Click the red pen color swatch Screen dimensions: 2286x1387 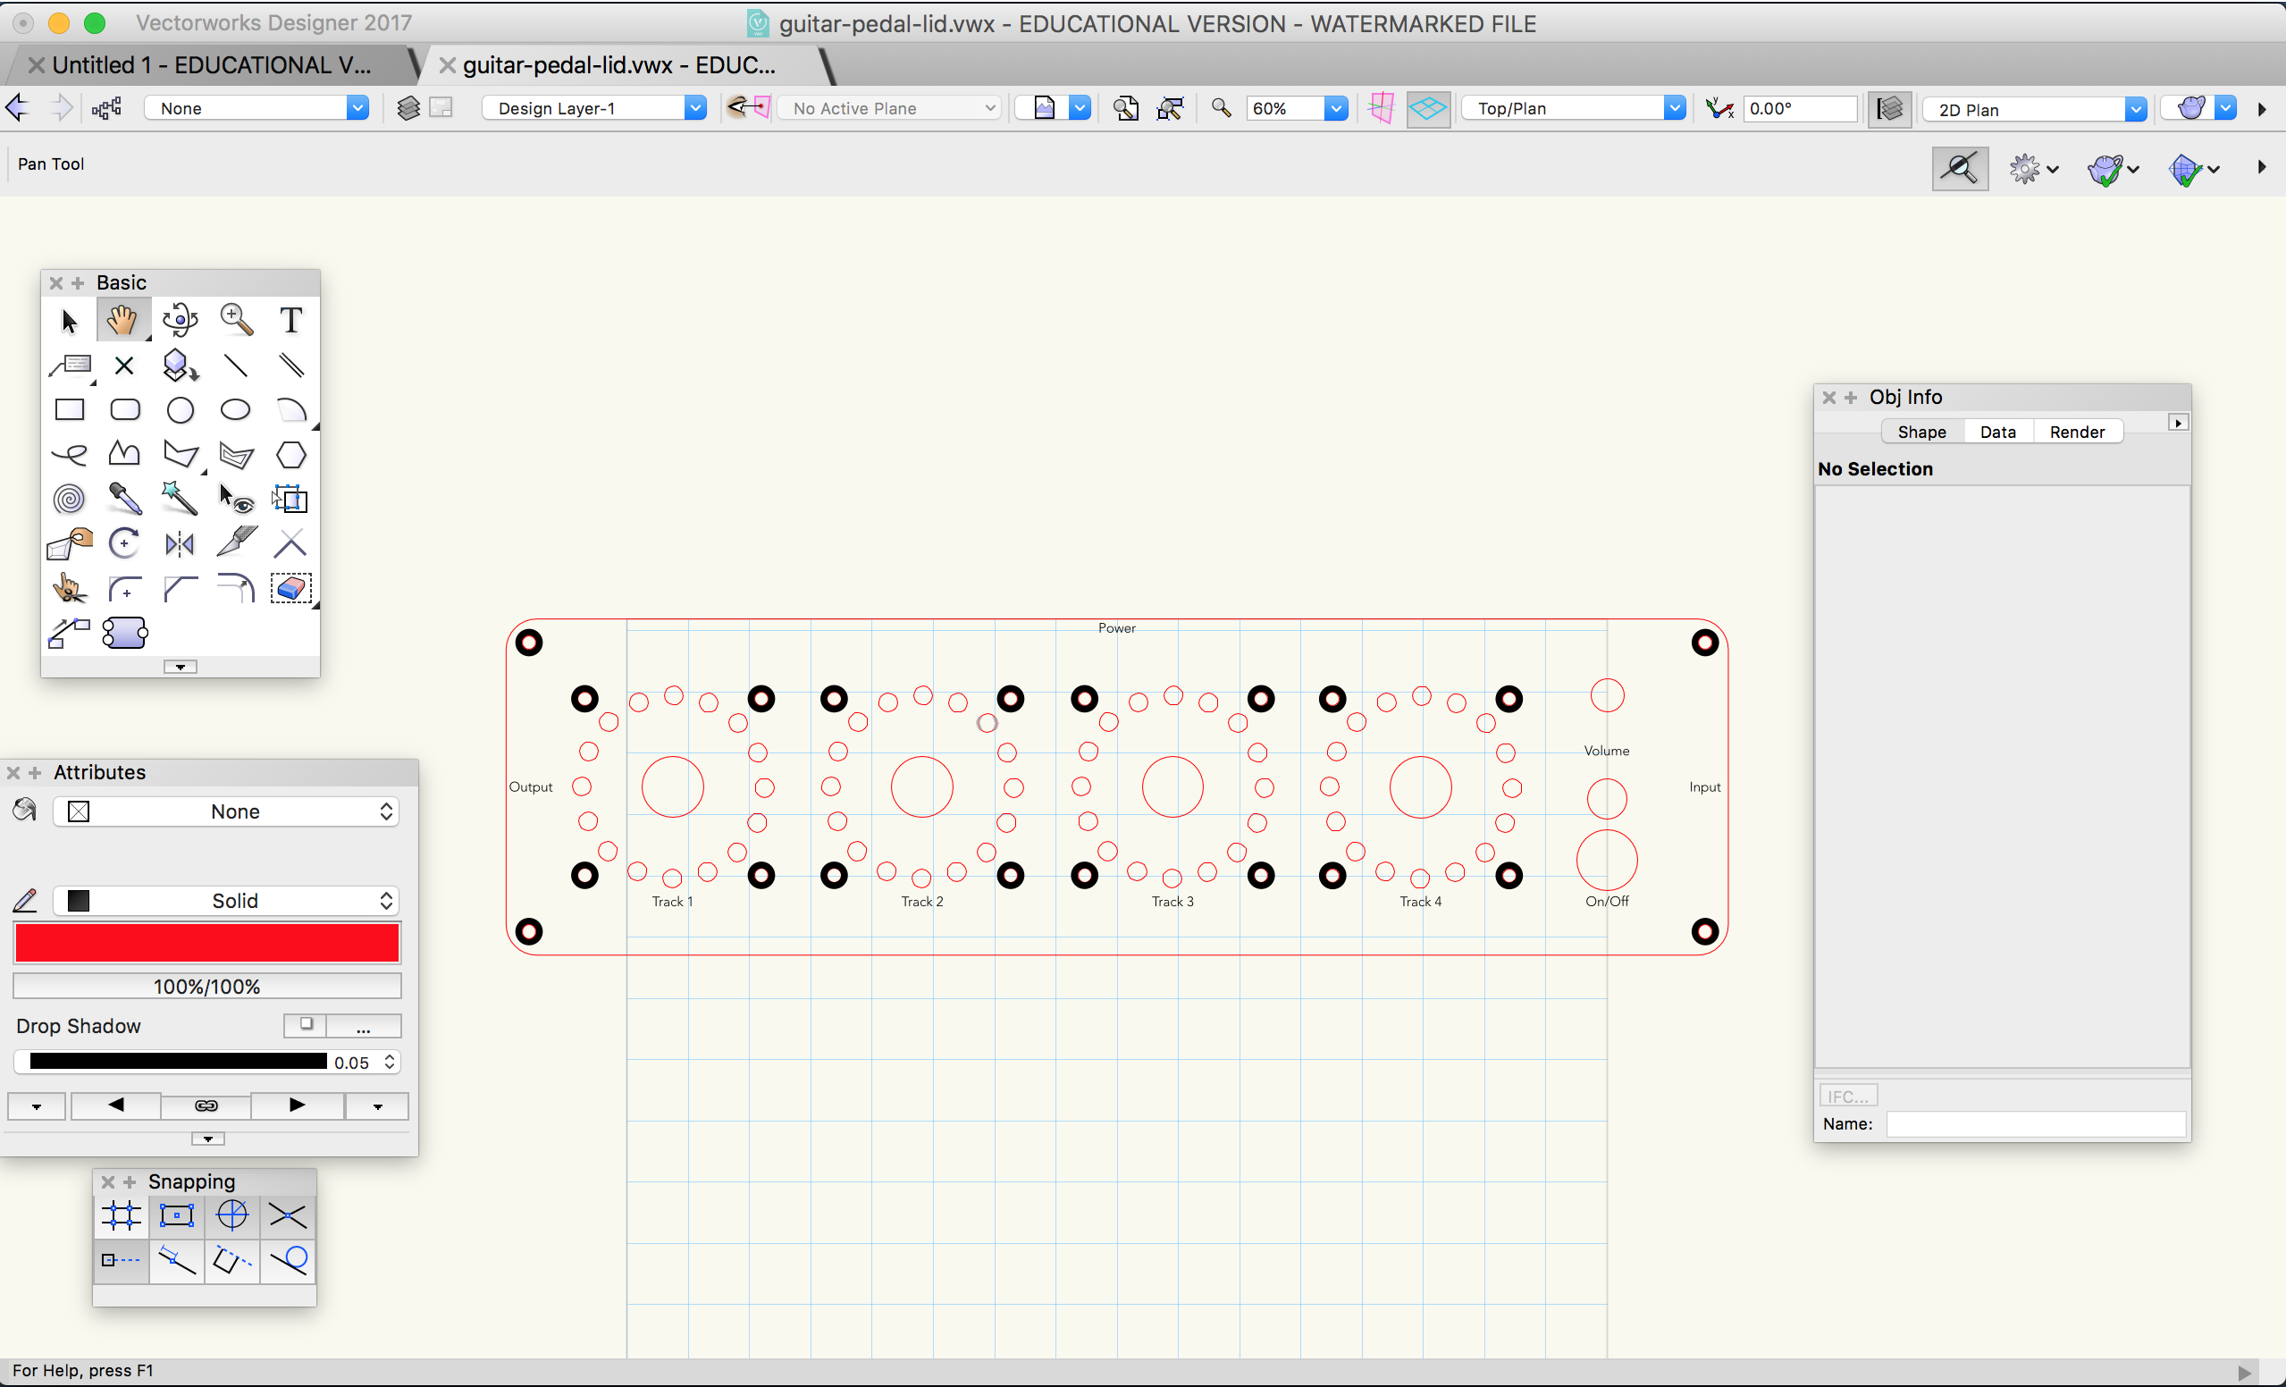click(207, 943)
